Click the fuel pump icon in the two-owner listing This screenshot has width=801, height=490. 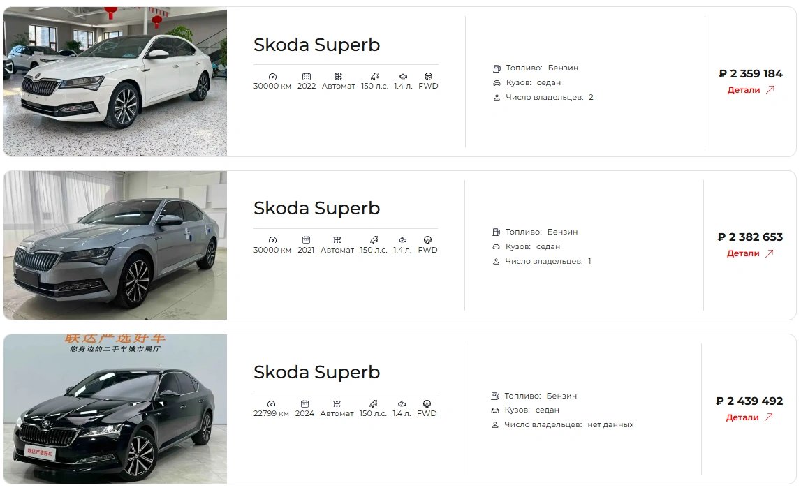(x=497, y=68)
